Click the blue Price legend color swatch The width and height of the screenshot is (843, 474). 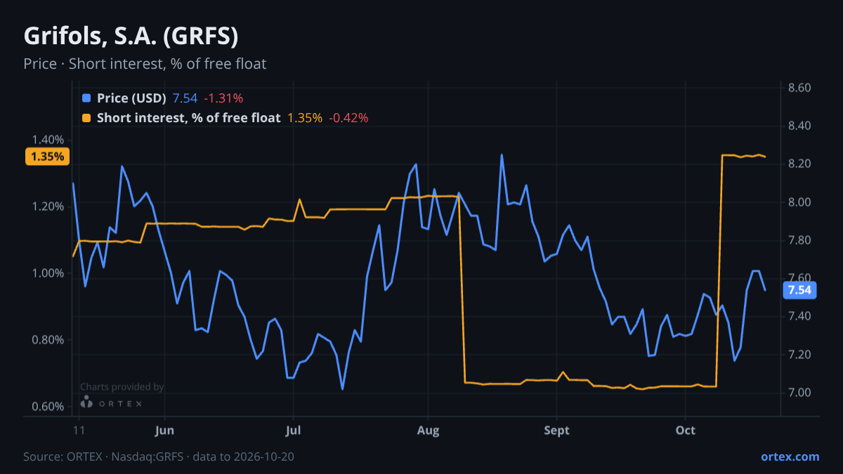(x=86, y=98)
